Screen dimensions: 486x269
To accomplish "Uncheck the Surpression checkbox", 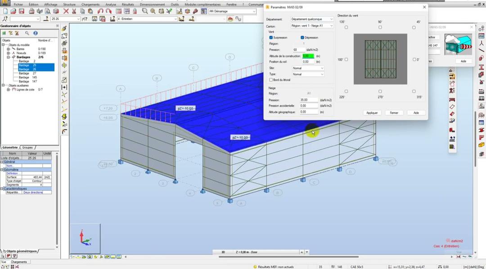I will coord(271,37).
